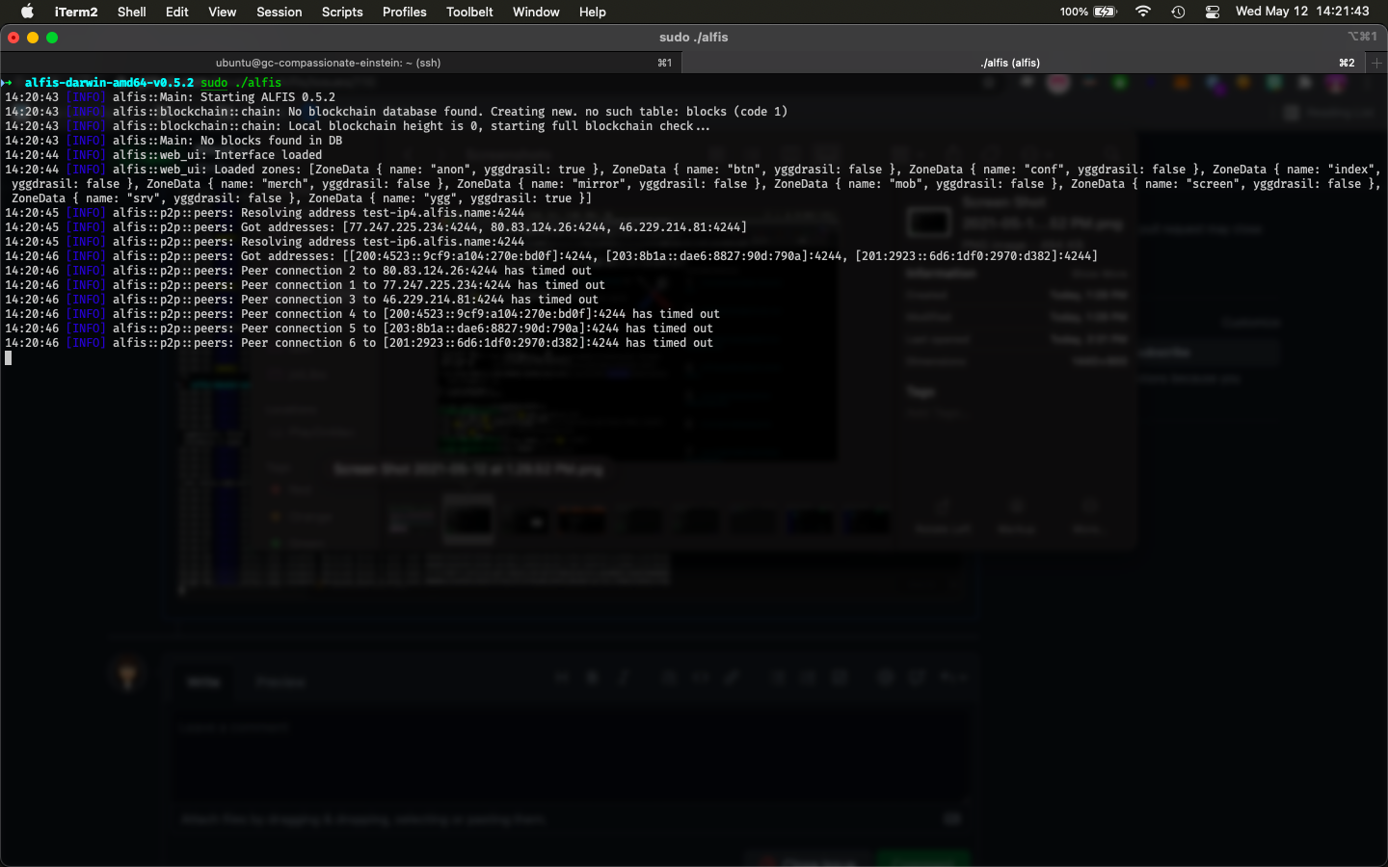
Task: Open the Scripts menu in the menu bar
Action: click(x=341, y=13)
